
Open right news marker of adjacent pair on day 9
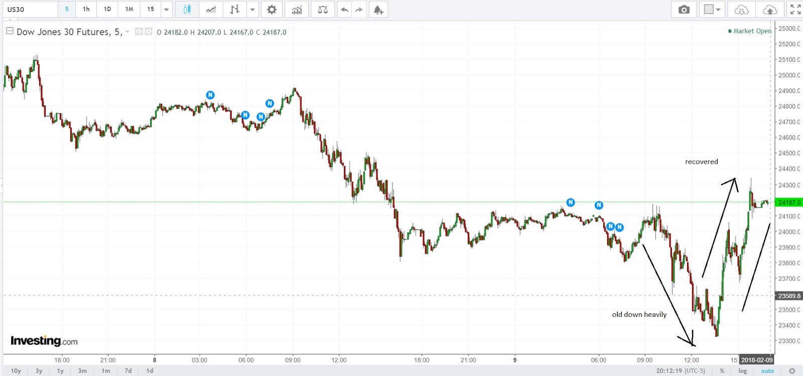(x=619, y=227)
